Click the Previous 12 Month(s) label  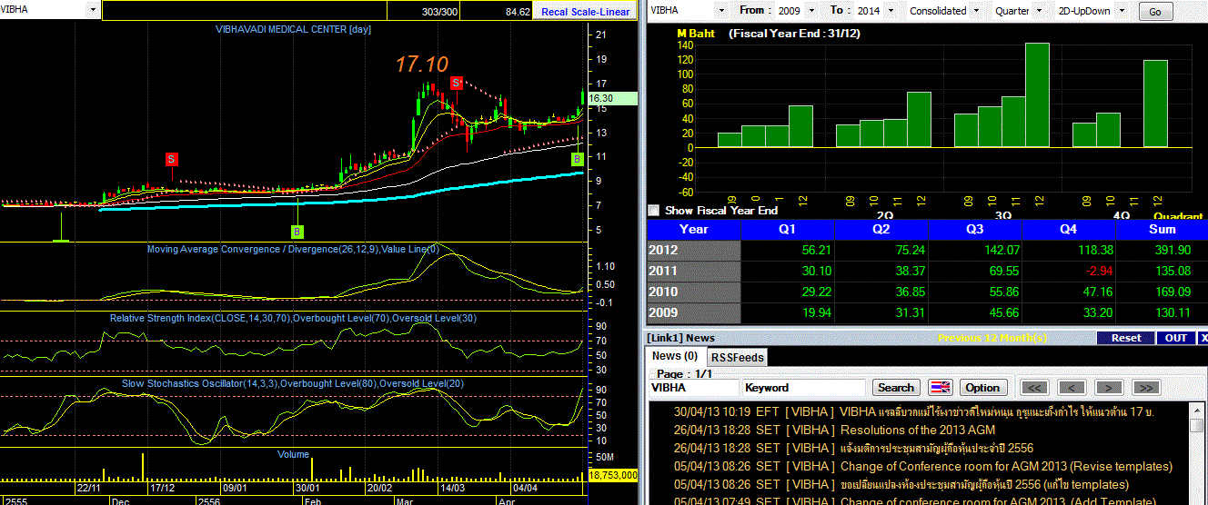pos(992,338)
